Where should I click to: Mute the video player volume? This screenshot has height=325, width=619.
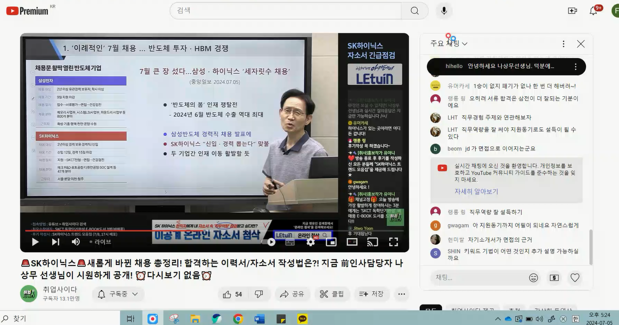point(76,242)
